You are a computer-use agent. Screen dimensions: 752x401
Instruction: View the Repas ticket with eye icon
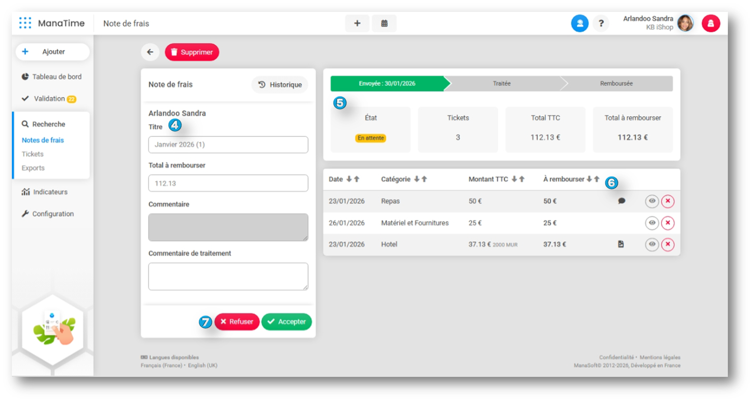point(652,201)
